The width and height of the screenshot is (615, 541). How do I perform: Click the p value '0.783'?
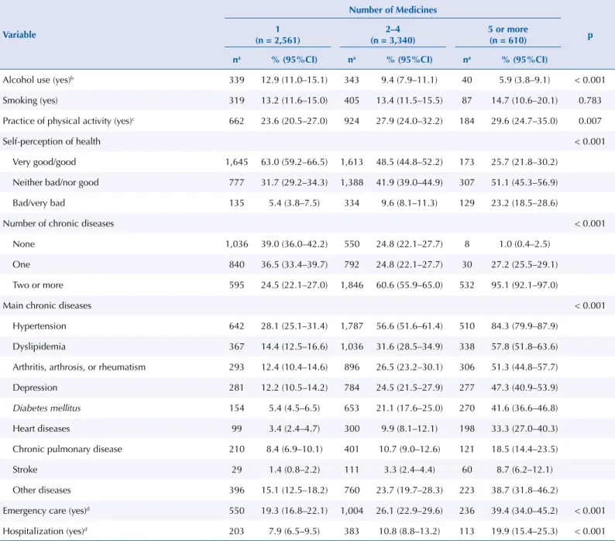click(590, 101)
